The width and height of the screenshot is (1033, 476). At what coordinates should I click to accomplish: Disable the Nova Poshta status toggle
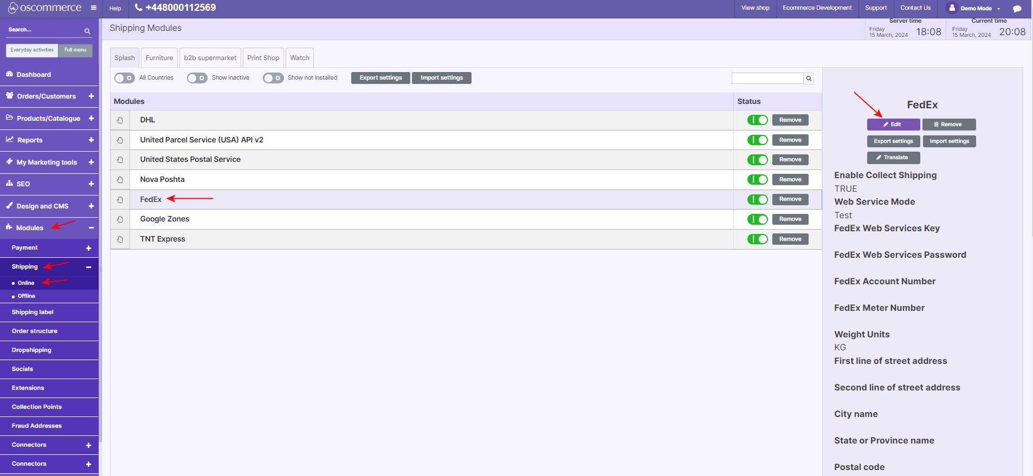coord(757,179)
